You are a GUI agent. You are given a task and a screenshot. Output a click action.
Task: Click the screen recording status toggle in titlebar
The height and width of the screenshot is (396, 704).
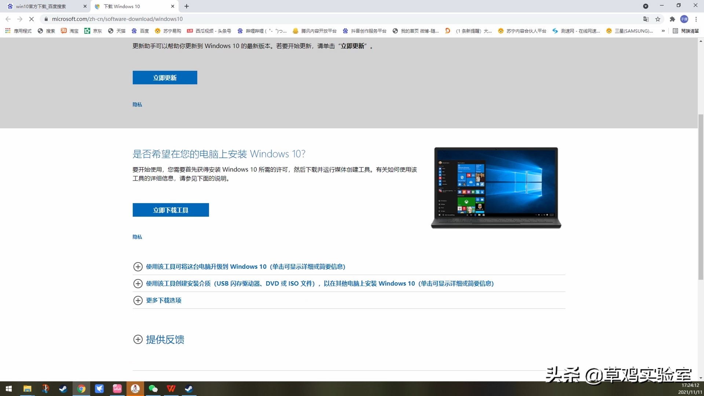[646, 6]
